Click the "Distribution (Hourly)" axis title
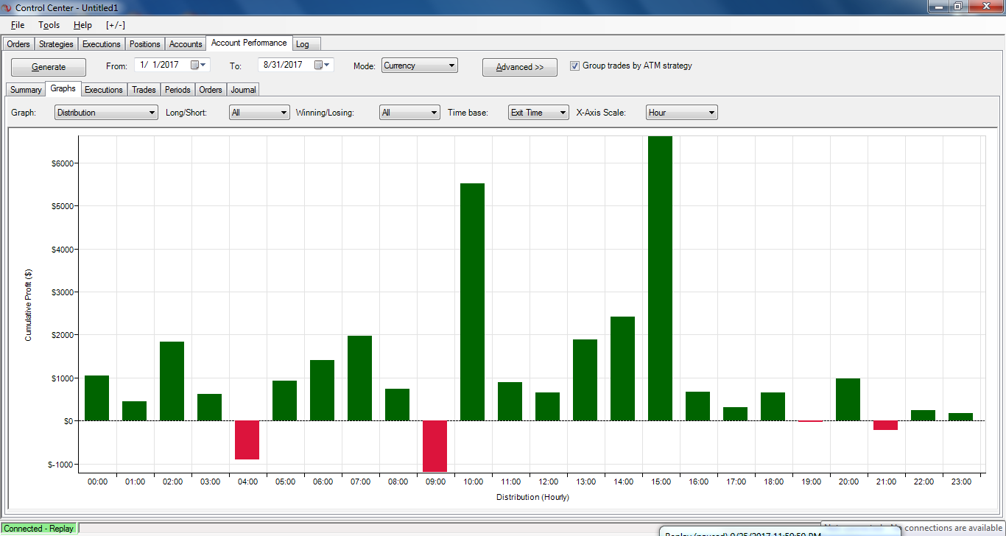 532,497
